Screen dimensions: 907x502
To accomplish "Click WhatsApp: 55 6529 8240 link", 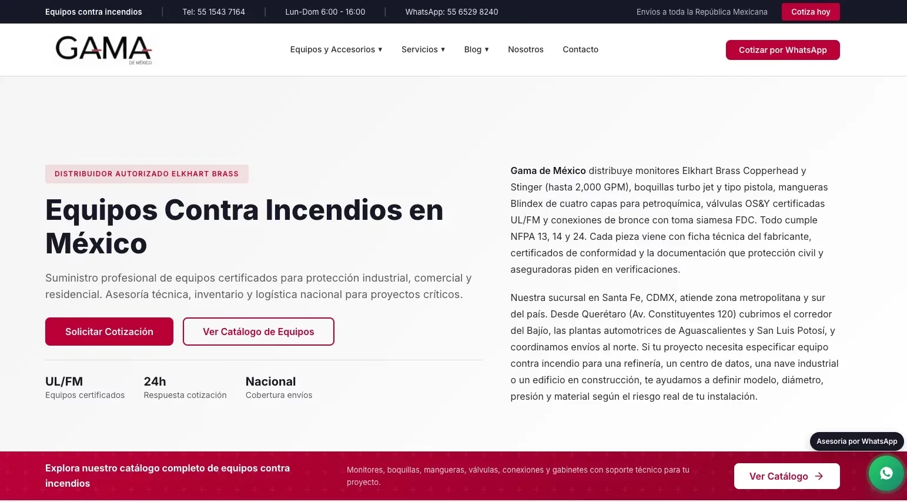I will point(451,12).
